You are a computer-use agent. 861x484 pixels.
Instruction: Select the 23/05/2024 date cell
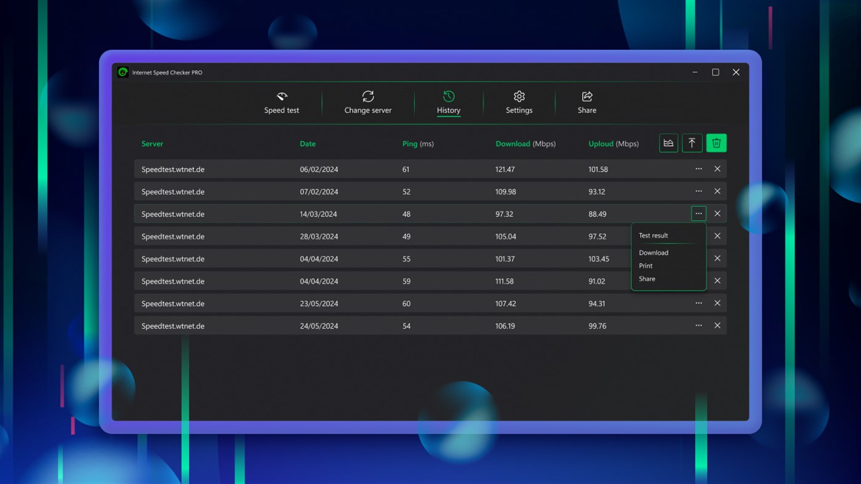(319, 304)
